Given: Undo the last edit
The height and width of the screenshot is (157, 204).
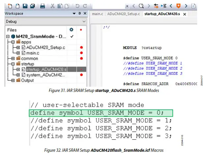Looking at the screenshot, I should 77,6.
